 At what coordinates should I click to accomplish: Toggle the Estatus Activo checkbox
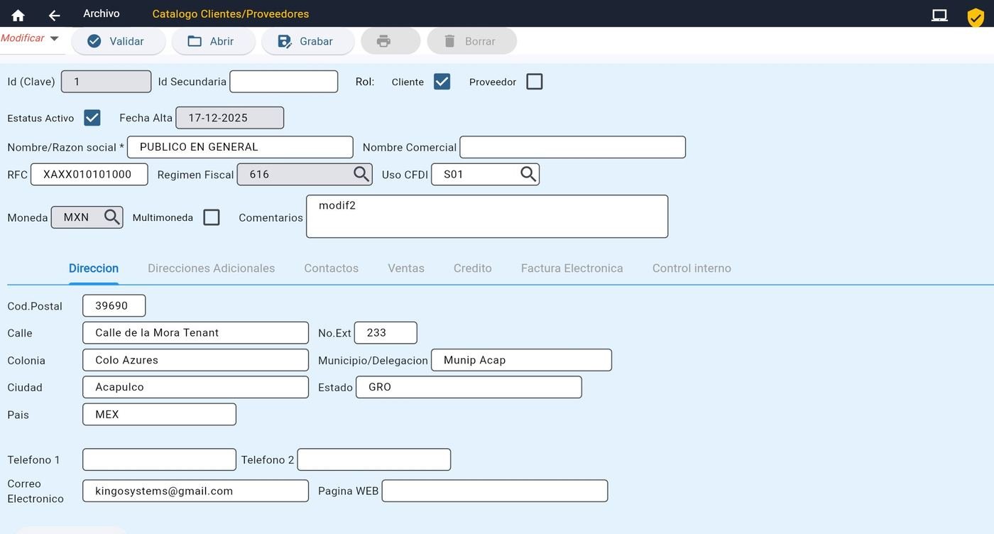(x=92, y=118)
